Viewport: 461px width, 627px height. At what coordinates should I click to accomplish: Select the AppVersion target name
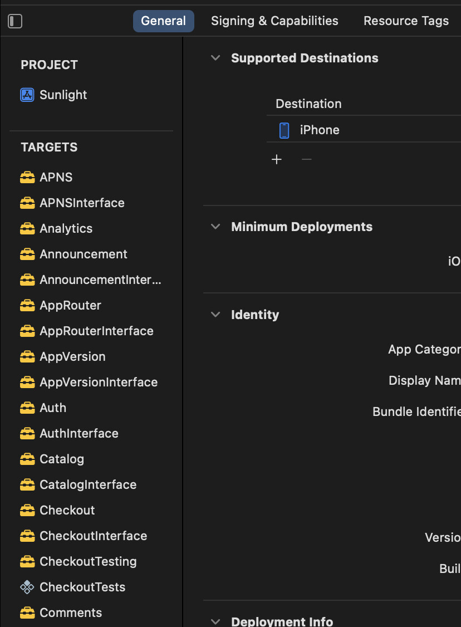coord(73,357)
